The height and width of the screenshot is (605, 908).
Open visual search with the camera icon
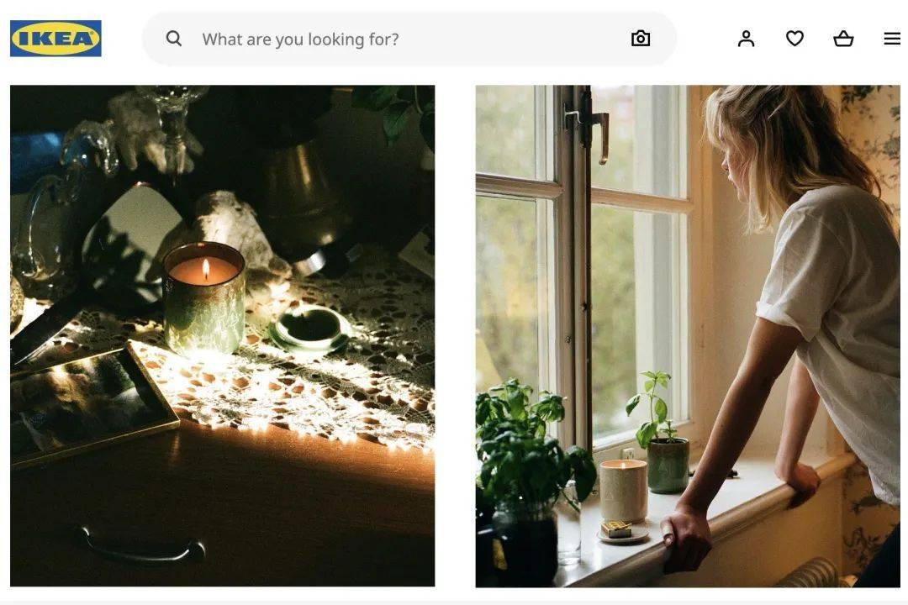[x=641, y=39]
